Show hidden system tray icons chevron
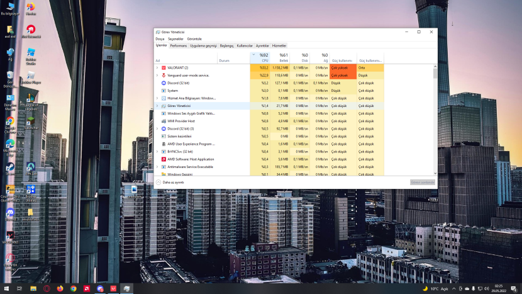The height and width of the screenshot is (294, 522). click(x=453, y=289)
